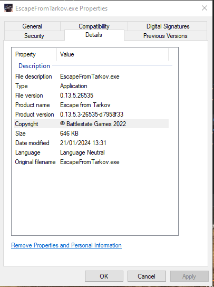Viewport: 214px width, 287px height.
Task: Dismiss dialog with Cancel button
Action: [147, 276]
